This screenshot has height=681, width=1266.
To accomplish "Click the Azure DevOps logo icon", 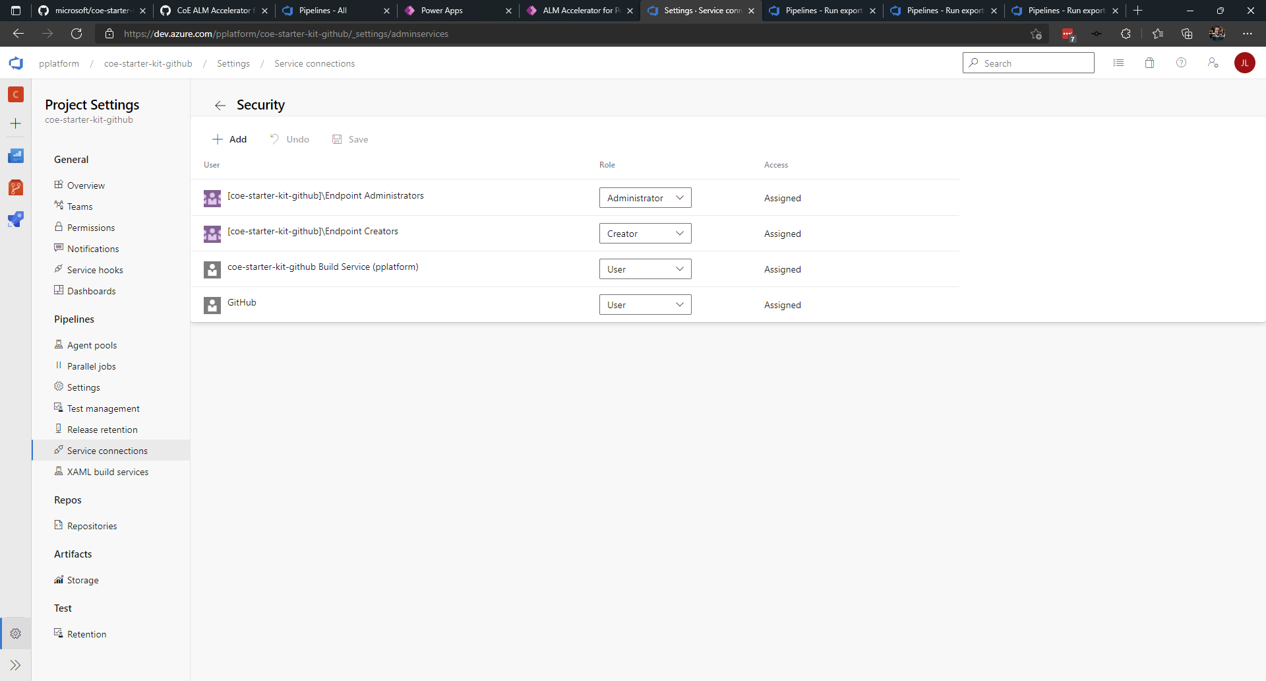I will pos(16,63).
